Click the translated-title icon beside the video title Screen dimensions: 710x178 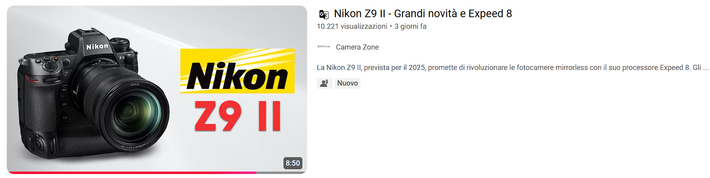click(x=324, y=15)
